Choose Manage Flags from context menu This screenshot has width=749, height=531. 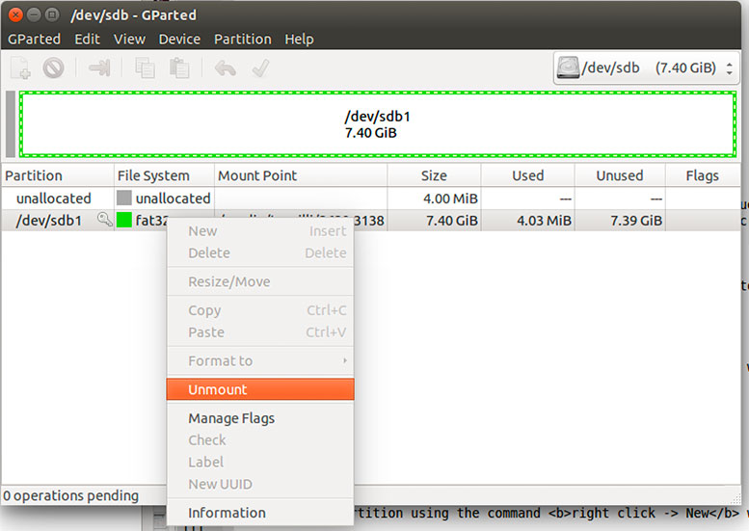point(260,418)
